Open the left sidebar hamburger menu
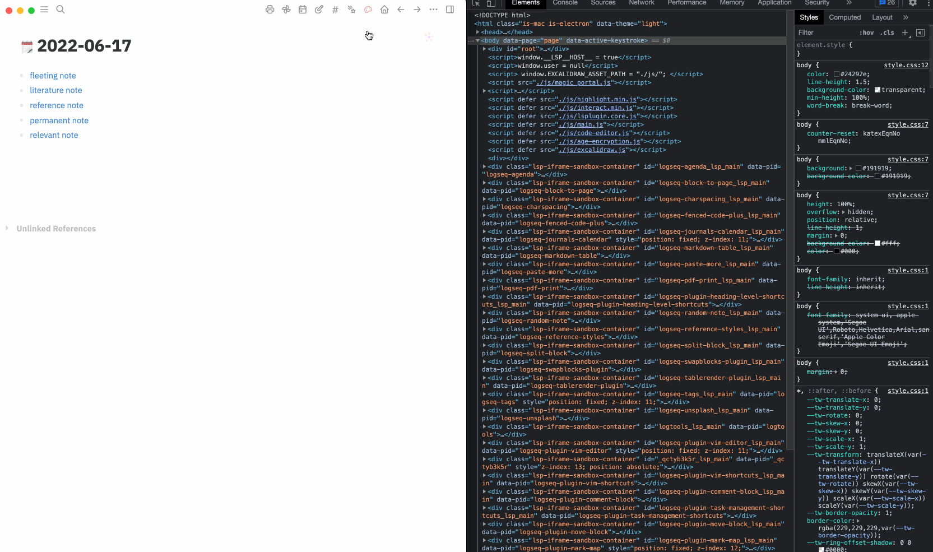933x552 pixels. pos(44,10)
